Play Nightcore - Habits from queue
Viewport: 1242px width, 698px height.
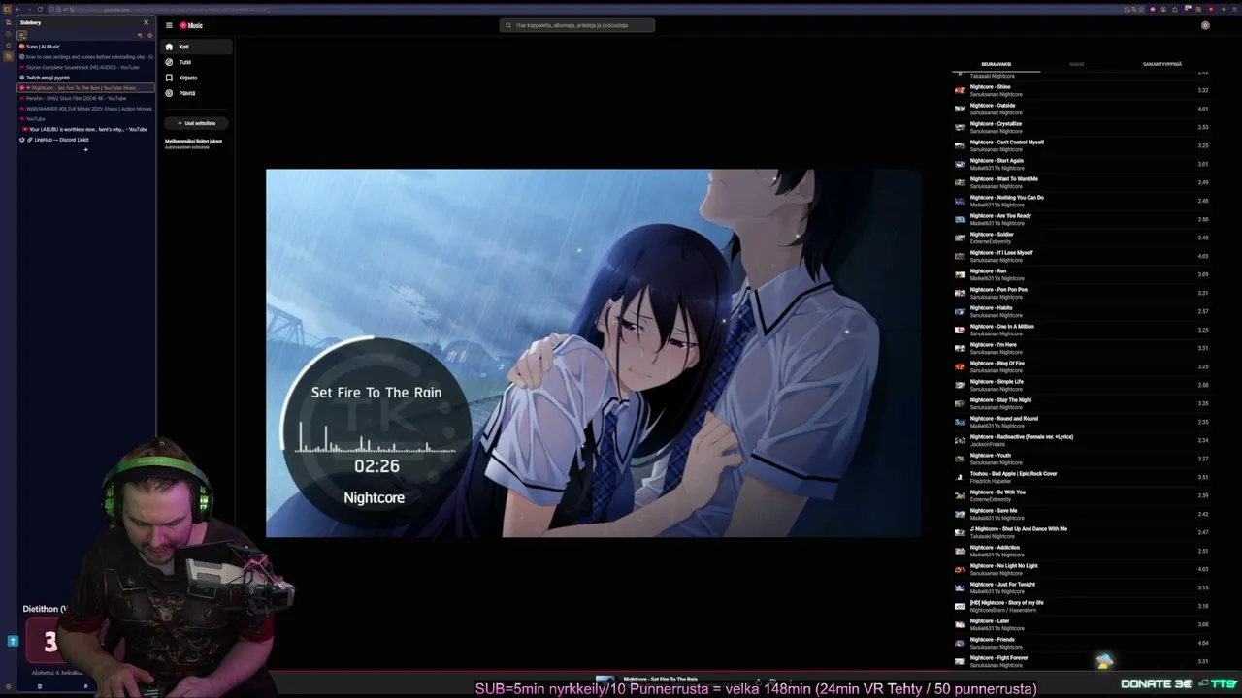click(1082, 311)
